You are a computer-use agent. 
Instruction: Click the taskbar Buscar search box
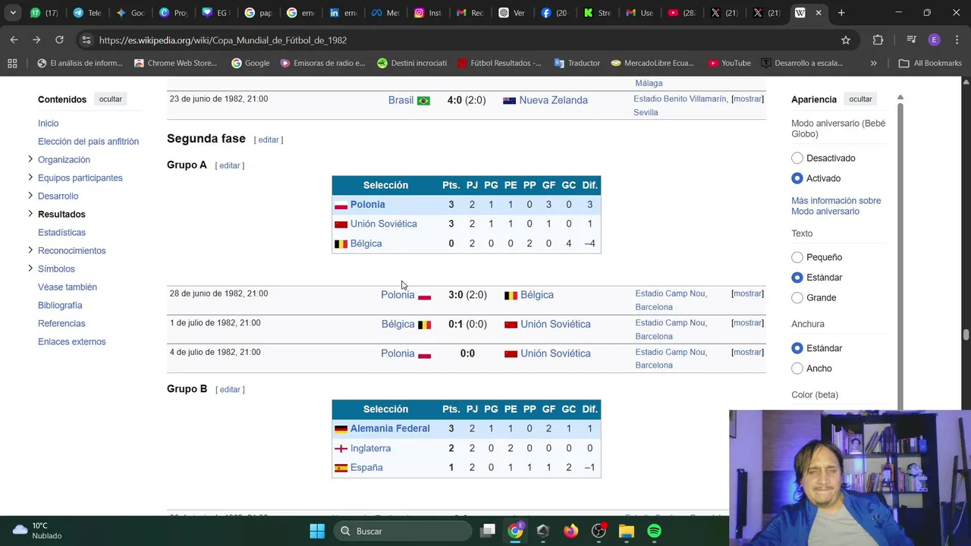402,531
